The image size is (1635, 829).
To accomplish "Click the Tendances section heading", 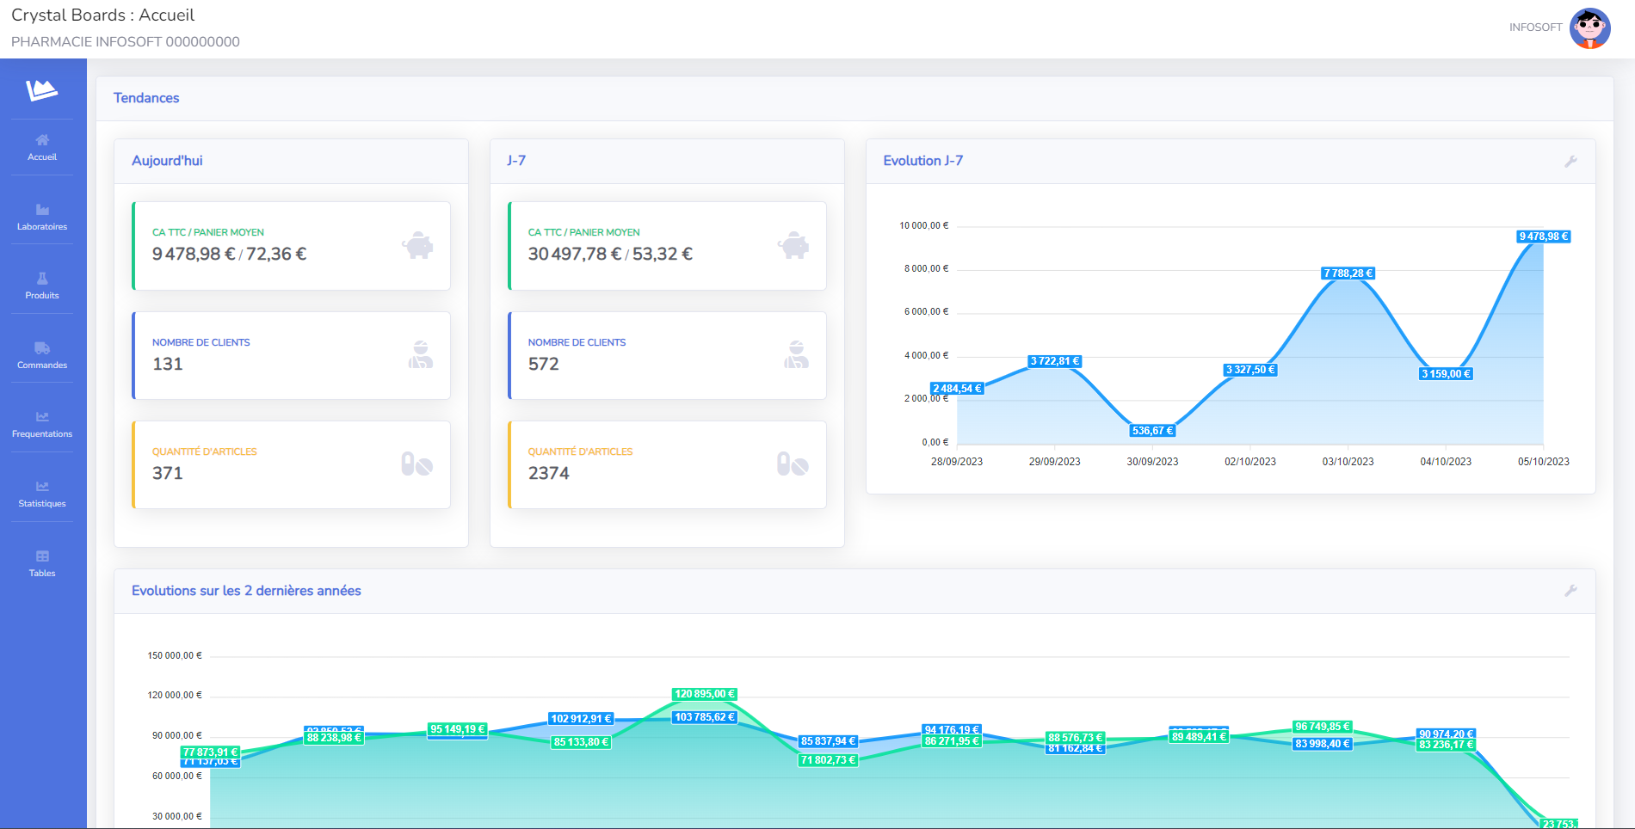I will point(146,98).
